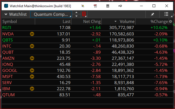Screen dimensions: 175x109
Task: Click IONQ volume 22,491,380
Action: (123, 64)
